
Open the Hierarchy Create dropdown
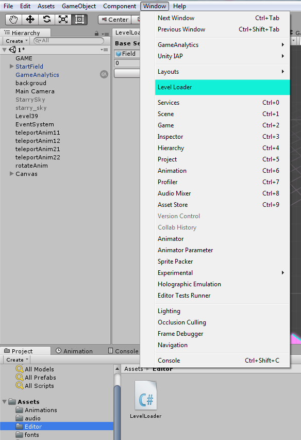pyautogui.click(x=17, y=41)
